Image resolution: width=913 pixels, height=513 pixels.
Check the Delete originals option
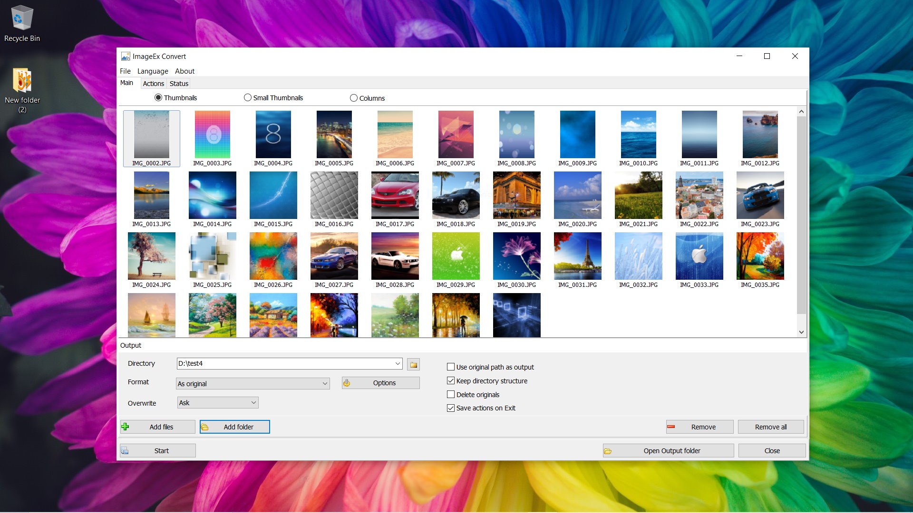[451, 394]
